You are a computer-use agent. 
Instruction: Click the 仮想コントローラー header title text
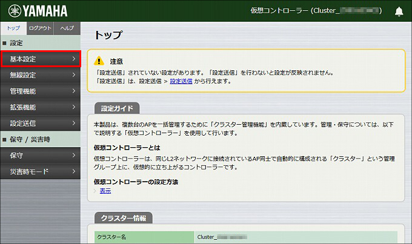tap(316, 11)
